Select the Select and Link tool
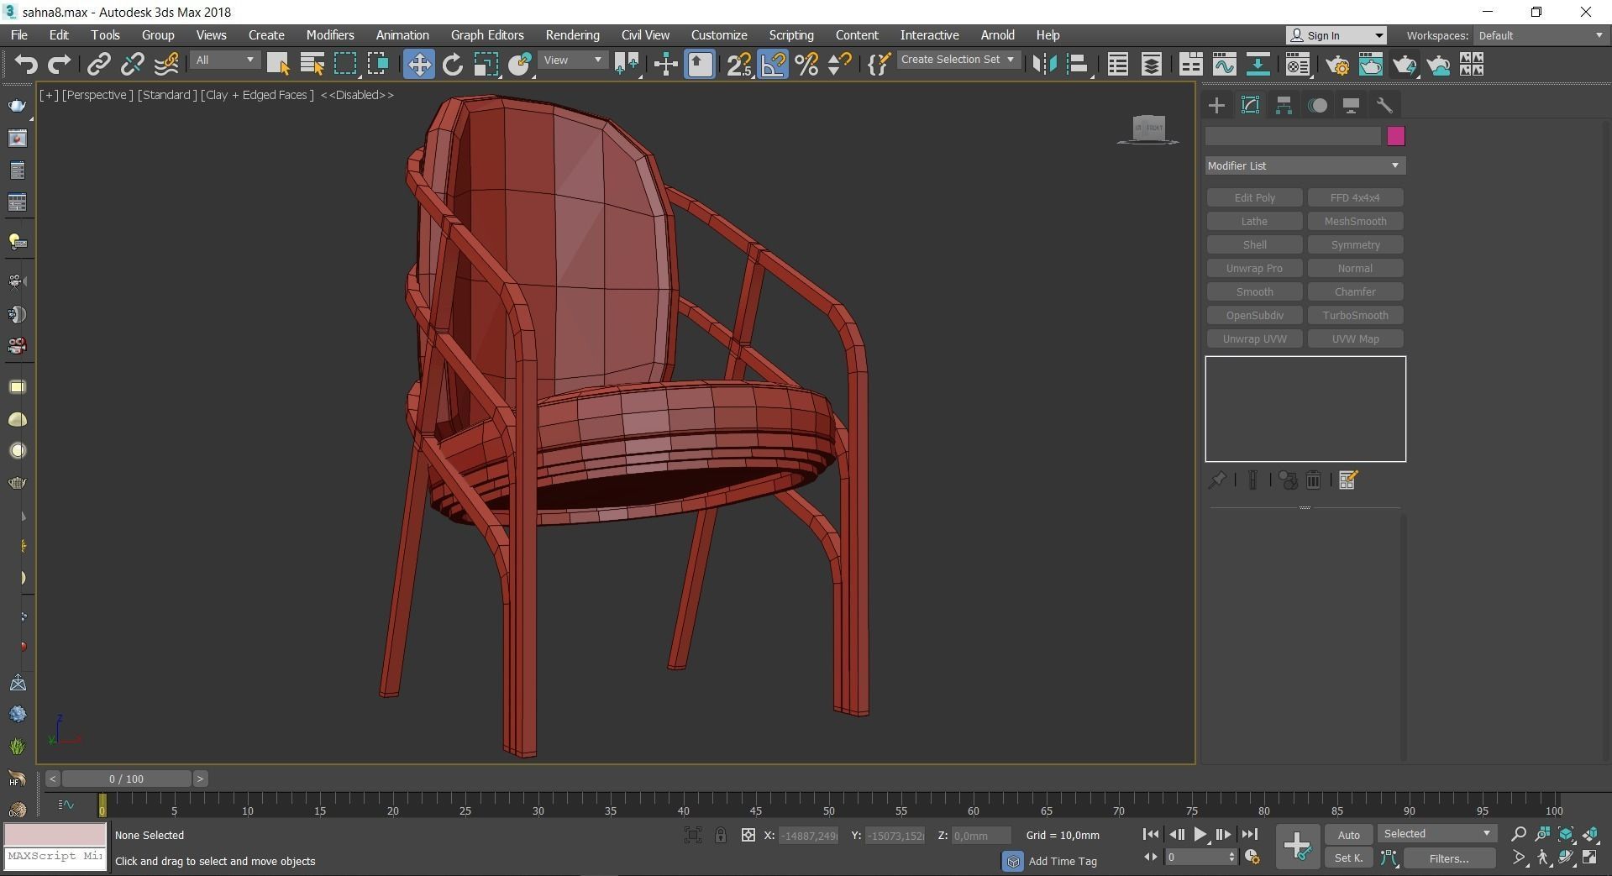 coord(99,64)
